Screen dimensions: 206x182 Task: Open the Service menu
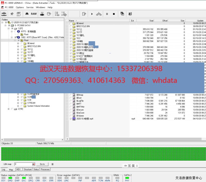click(x=30, y=7)
